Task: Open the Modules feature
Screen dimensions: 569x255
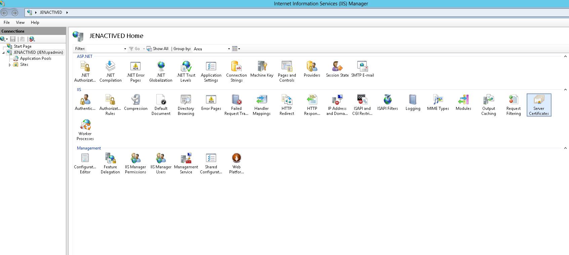Action: 463,102
